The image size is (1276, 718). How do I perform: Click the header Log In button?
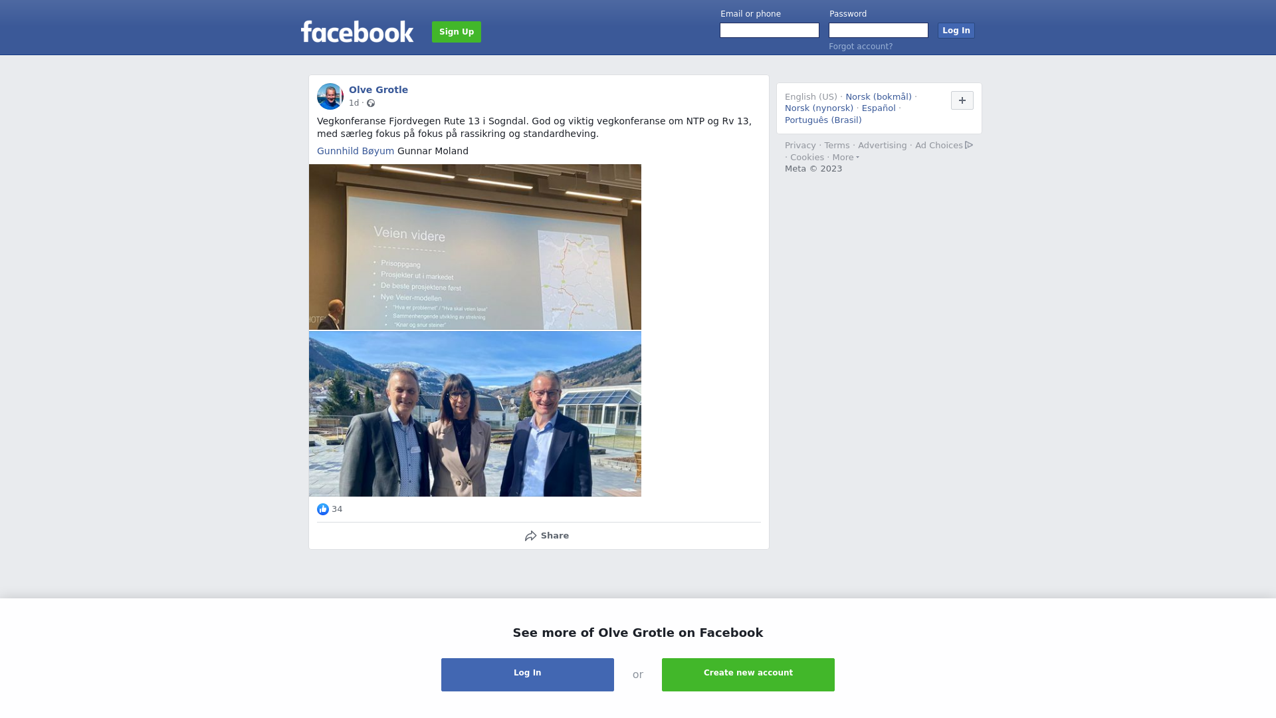click(956, 31)
